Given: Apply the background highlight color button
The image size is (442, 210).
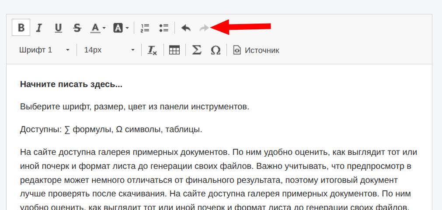Looking at the screenshot, I should 118,28.
